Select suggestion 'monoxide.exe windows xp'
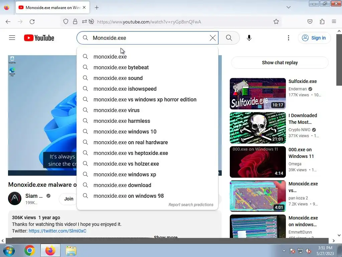This screenshot has height=257, width=342. (147, 174)
